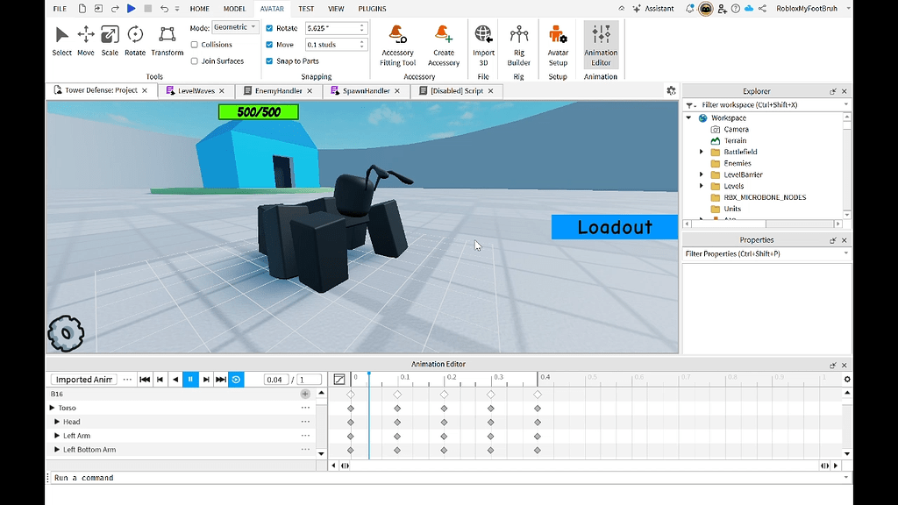The height and width of the screenshot is (505, 898).
Task: Enable the Collisions checkbox
Action: 195,44
